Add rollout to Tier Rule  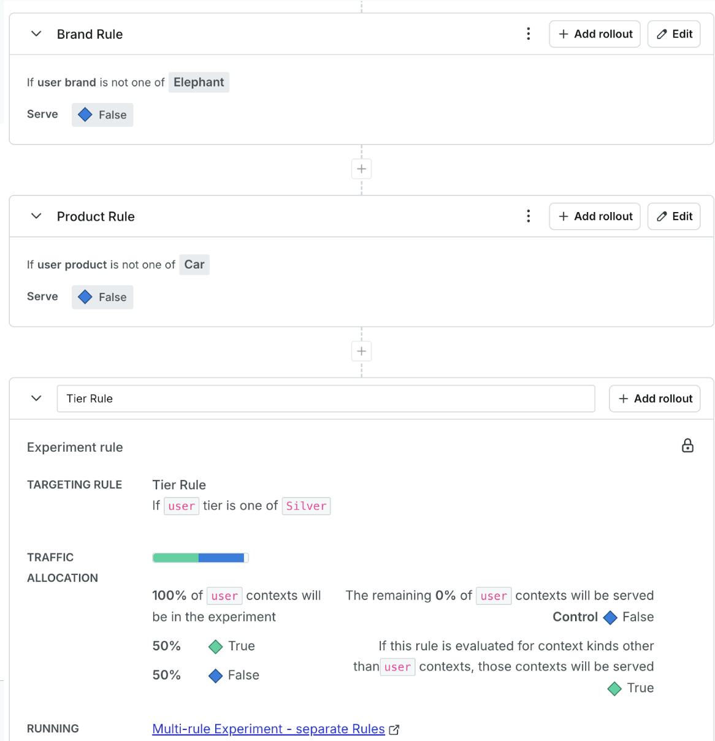[654, 398]
